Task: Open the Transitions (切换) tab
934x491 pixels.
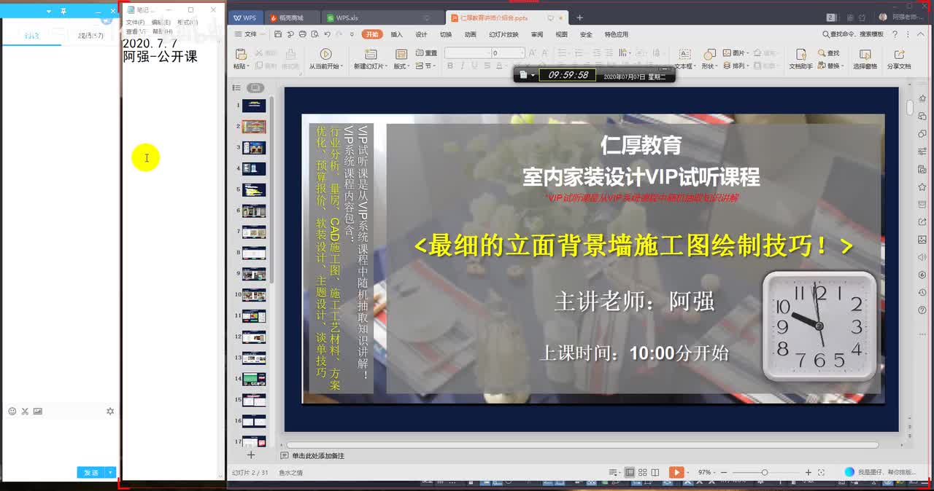Action: pyautogui.click(x=446, y=34)
